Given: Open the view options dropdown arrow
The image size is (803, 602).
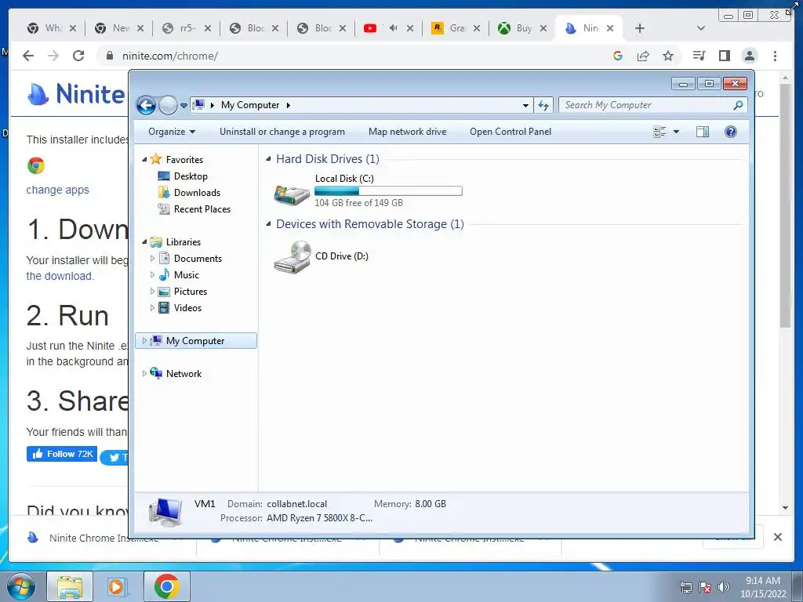Looking at the screenshot, I should click(676, 132).
